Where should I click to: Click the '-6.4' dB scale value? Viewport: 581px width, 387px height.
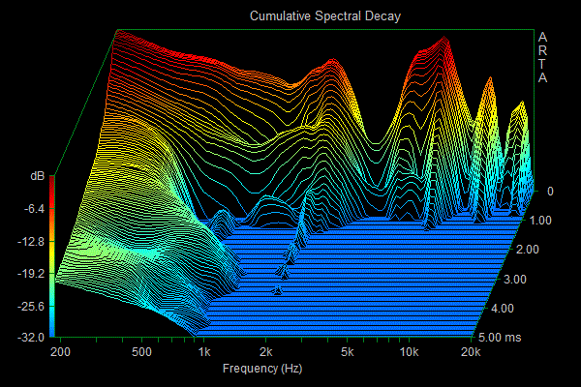click(x=34, y=209)
